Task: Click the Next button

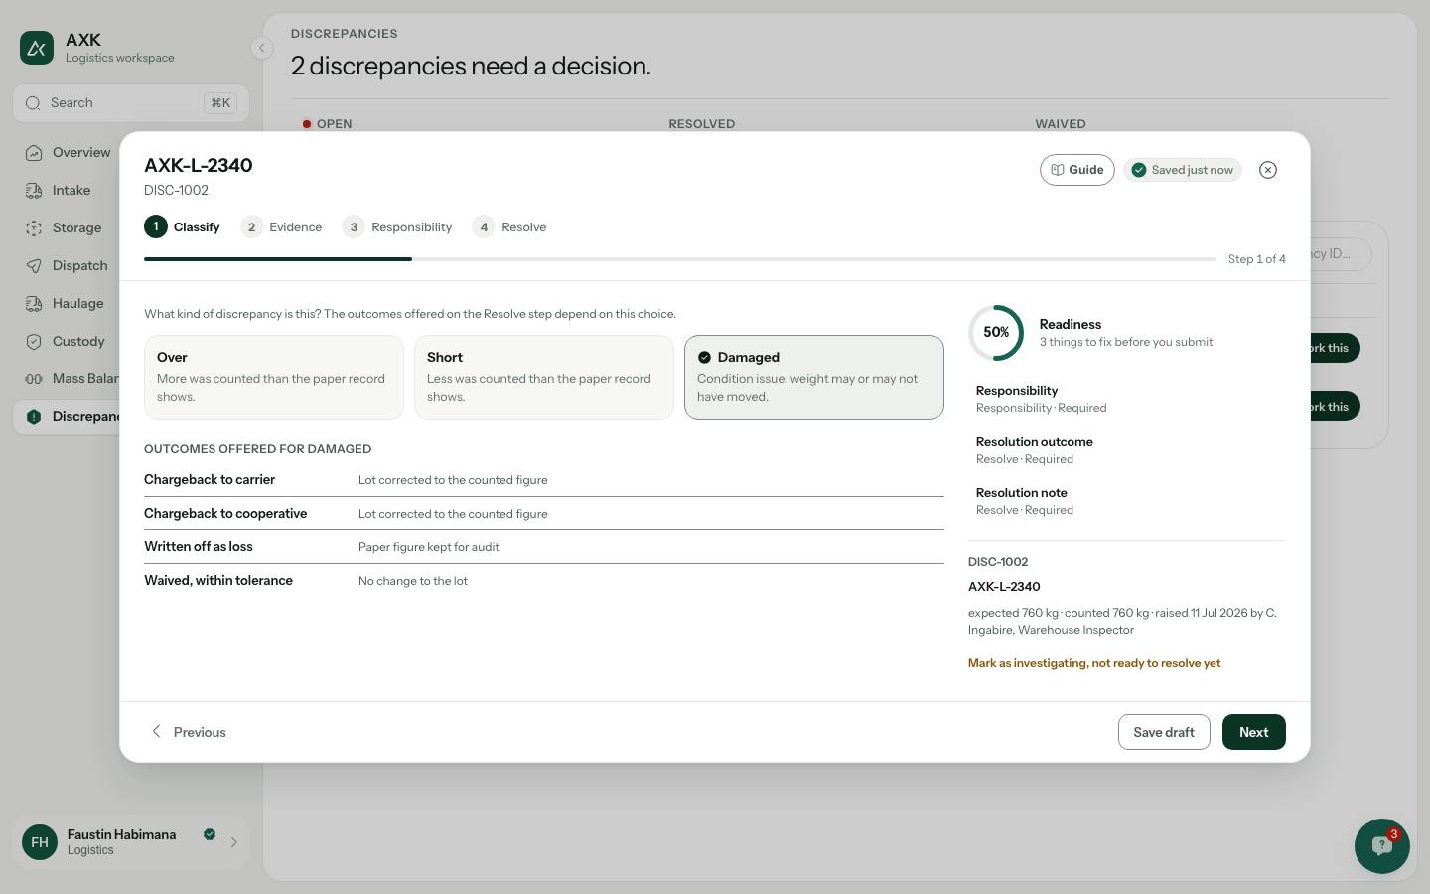Action: (1253, 732)
